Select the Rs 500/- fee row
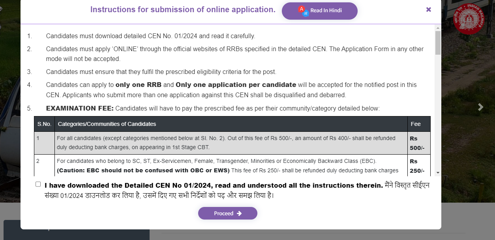The image size is (495, 240). (226, 143)
